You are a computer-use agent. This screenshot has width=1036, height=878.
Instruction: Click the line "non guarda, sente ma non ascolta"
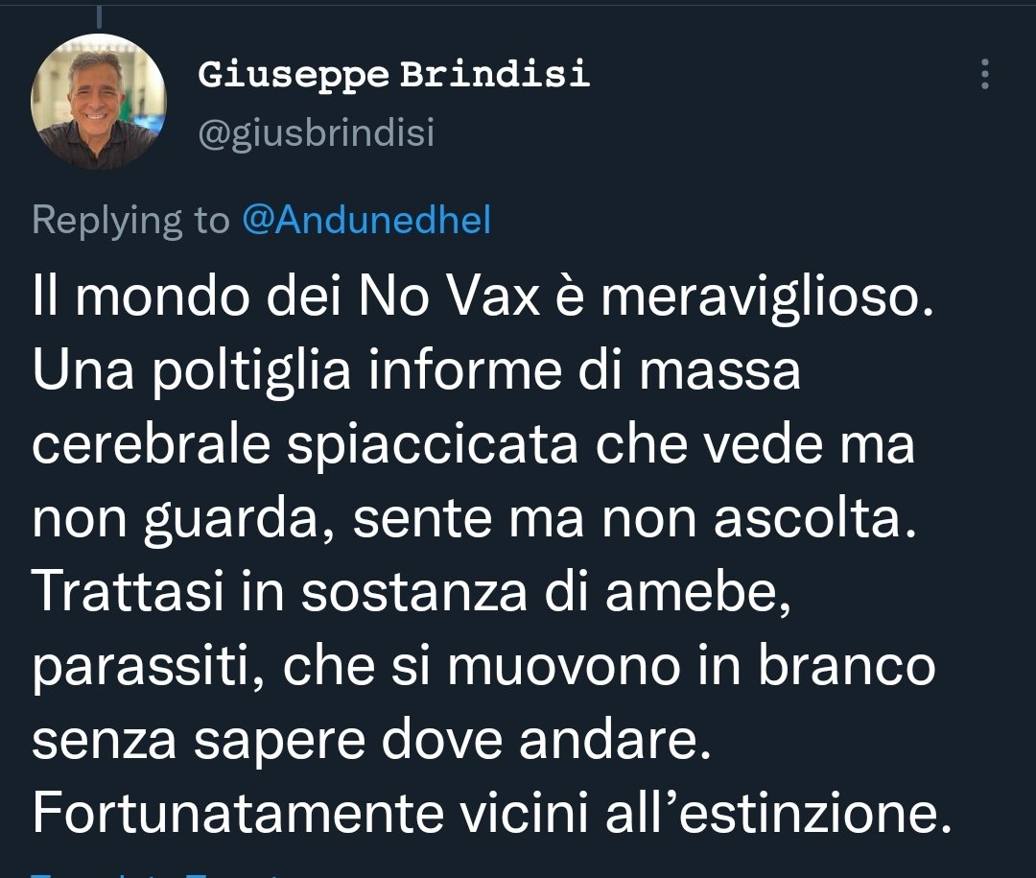coord(475,519)
